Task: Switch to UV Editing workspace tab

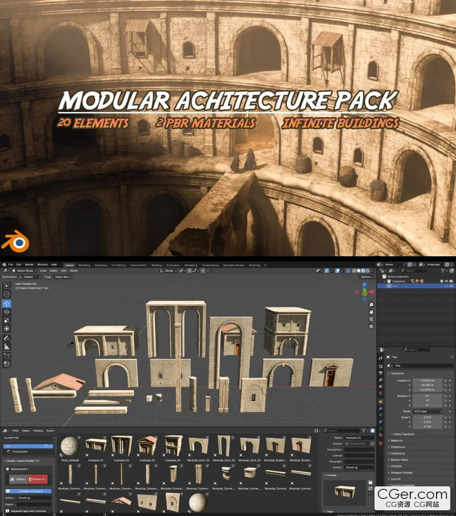Action: coord(119,265)
